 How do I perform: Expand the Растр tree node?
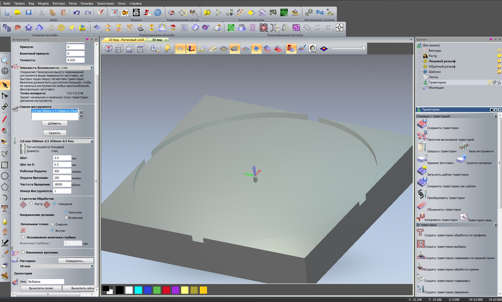coord(419,56)
